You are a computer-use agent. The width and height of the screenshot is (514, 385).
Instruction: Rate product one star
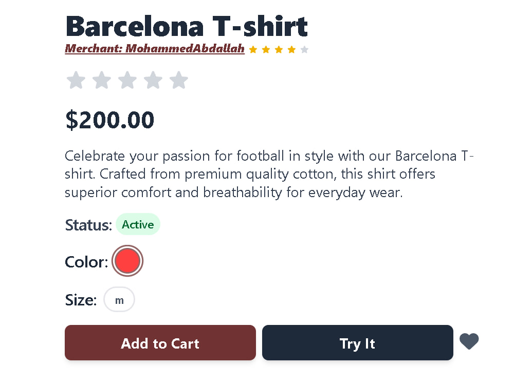pyautogui.click(x=76, y=80)
